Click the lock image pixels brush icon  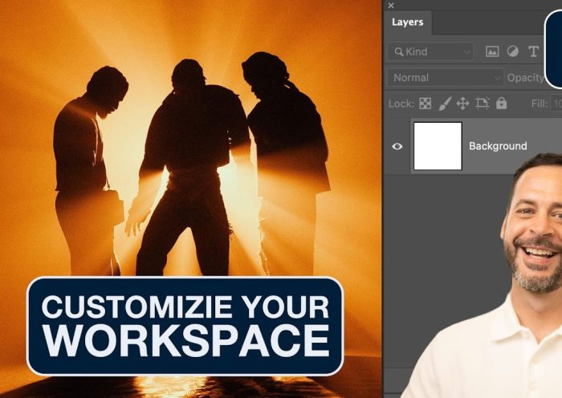click(x=444, y=104)
